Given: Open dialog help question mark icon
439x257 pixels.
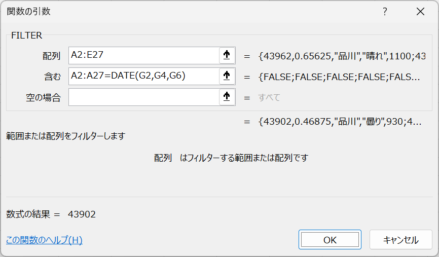Looking at the screenshot, I should 385,12.
